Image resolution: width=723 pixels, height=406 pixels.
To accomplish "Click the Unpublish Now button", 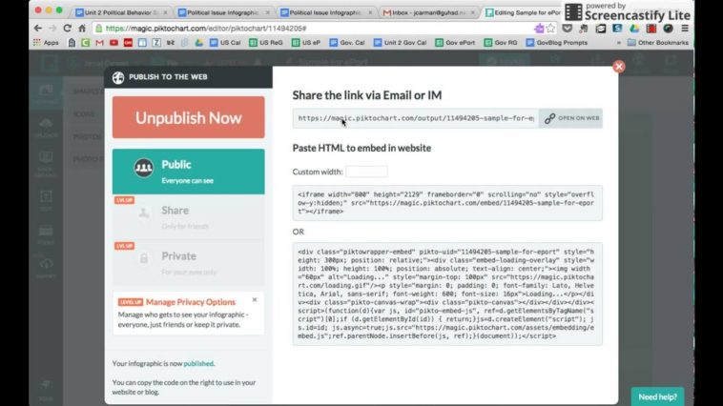I will click(188, 118).
